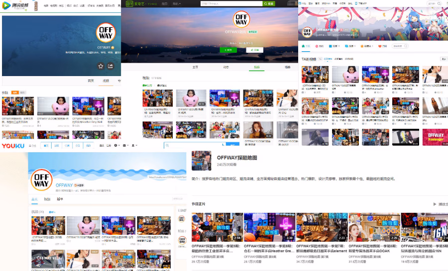This screenshot has height=271, width=448.
Task: Expand the sort dropdown at right of Bilibili videos
Action: tap(444, 59)
